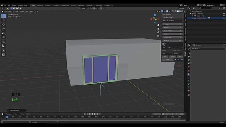Switch perspective/orthographic grid icon

pyautogui.click(x=158, y=36)
